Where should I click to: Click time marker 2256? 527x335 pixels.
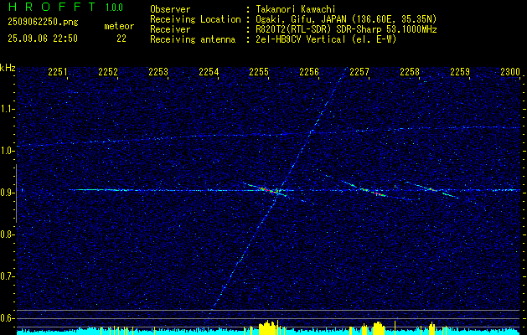309,71
